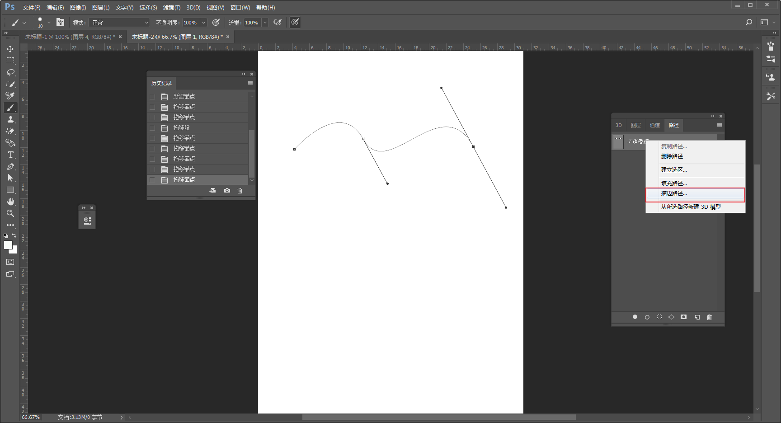Click the opacity 100% input field
This screenshot has width=781, height=423.
191,23
